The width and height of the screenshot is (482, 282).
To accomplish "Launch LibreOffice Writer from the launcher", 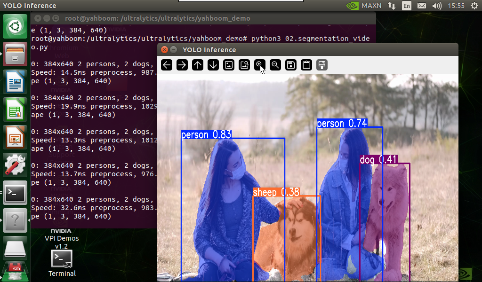I will tap(15, 82).
